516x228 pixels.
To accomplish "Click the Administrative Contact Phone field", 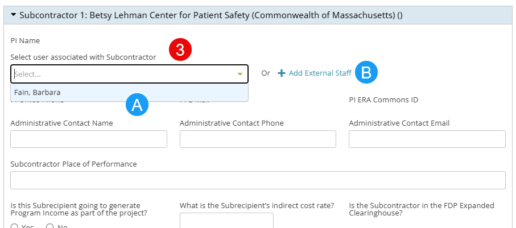I will point(258,139).
